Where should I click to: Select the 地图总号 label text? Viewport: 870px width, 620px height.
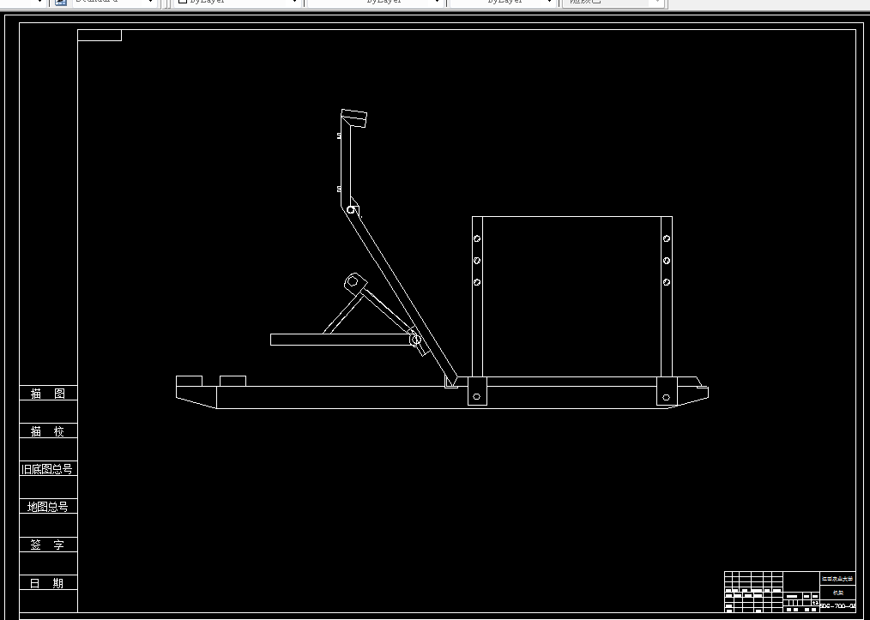48,506
